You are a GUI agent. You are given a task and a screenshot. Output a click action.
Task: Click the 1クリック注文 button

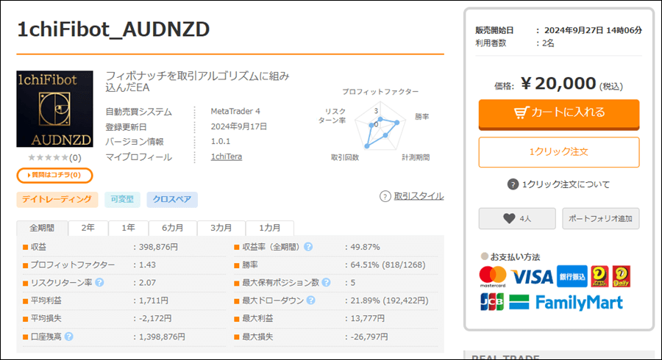559,152
